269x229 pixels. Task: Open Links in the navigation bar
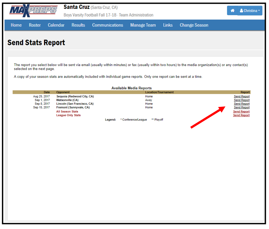168,25
